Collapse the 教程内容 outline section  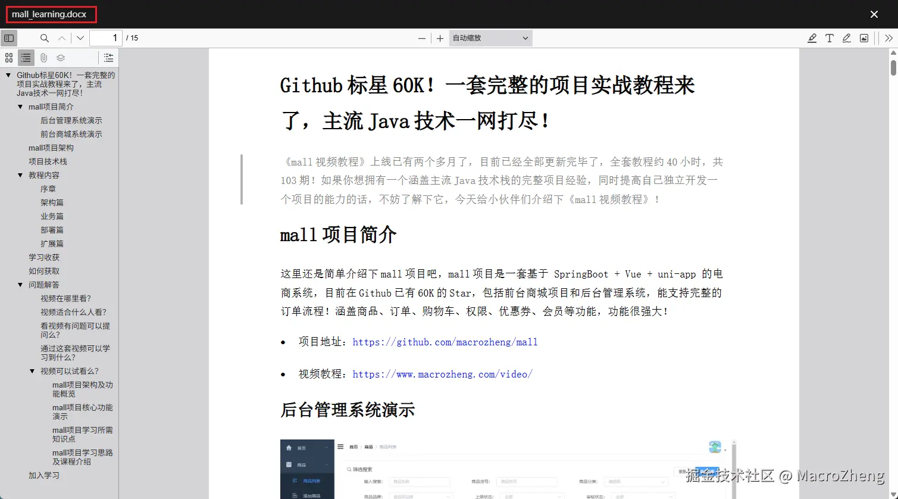pos(20,176)
